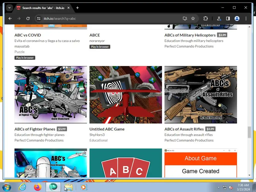
Task: Open Chrome Labs flask icon
Action: coord(219,18)
